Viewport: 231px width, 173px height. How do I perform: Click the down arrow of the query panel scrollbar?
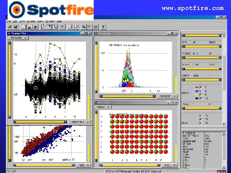pos(224,124)
